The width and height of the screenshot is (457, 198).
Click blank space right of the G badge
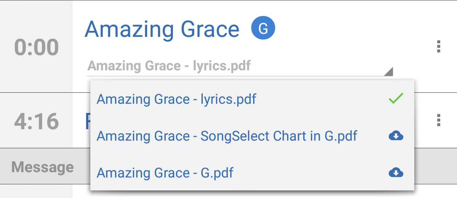coord(343,29)
